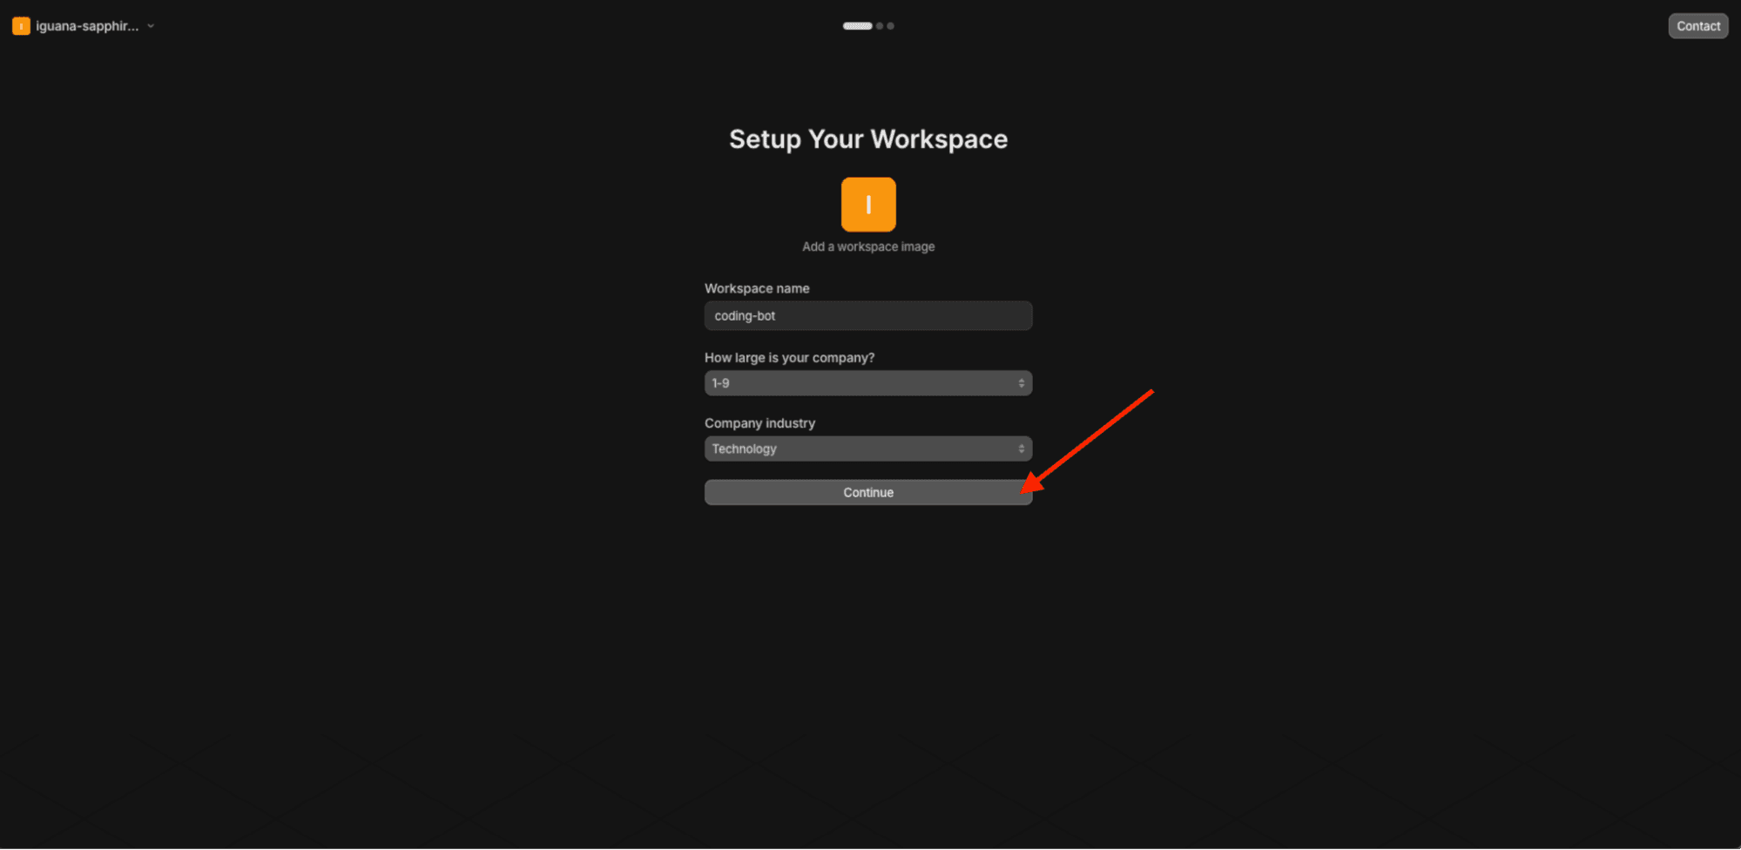Click the orange workspace image placeholder
Viewport: 1741px width, 850px height.
tap(867, 204)
